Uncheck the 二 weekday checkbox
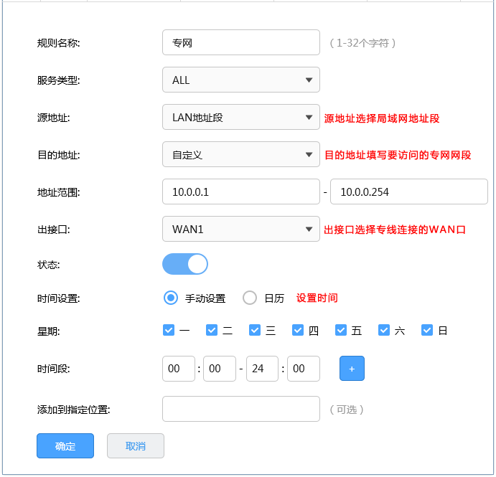Image resolution: width=496 pixels, height=477 pixels. 212,330
